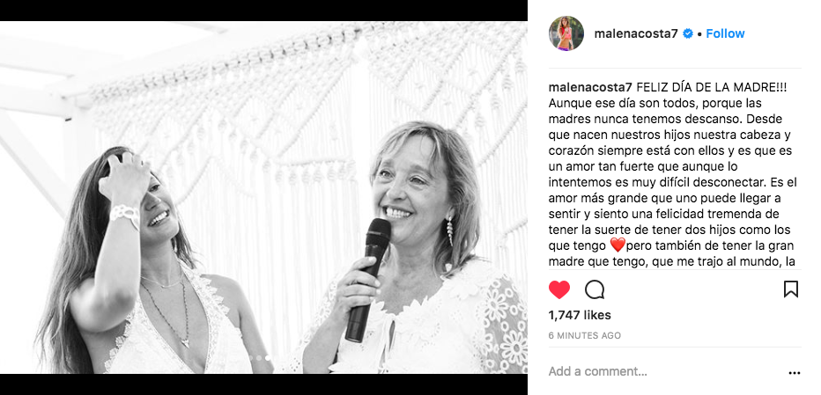Viewport: 821px width, 395px height.
Task: Open the '6 MINUTES AGO' timestamp permalink
Action: (584, 336)
